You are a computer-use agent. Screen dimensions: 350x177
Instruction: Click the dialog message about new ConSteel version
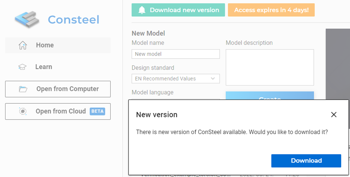[x=232, y=132]
